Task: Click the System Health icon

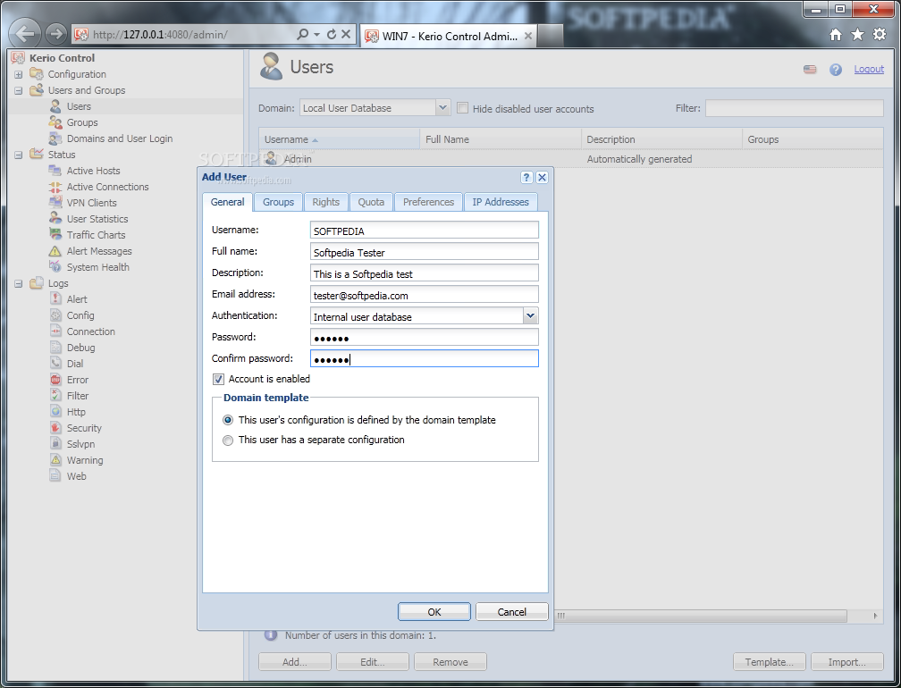Action: [55, 267]
